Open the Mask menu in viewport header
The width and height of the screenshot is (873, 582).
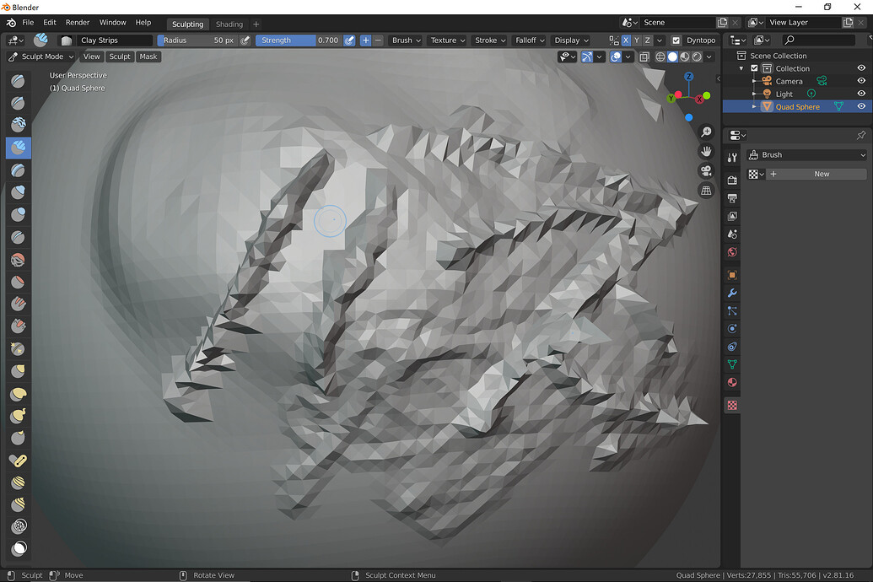click(x=148, y=57)
